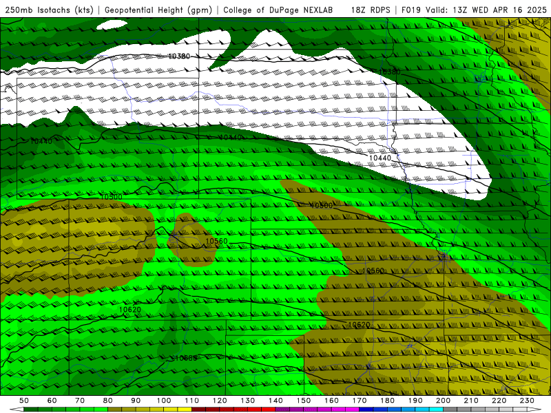
Task: Click the 100 kts scale label
Action: pos(164,401)
